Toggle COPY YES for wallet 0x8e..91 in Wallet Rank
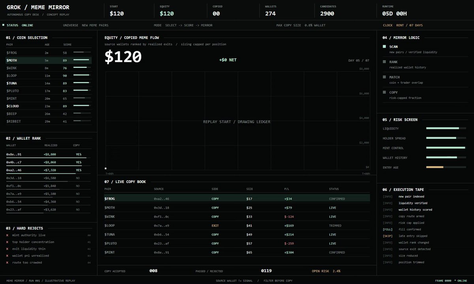The image size is (474, 284). pos(79,154)
